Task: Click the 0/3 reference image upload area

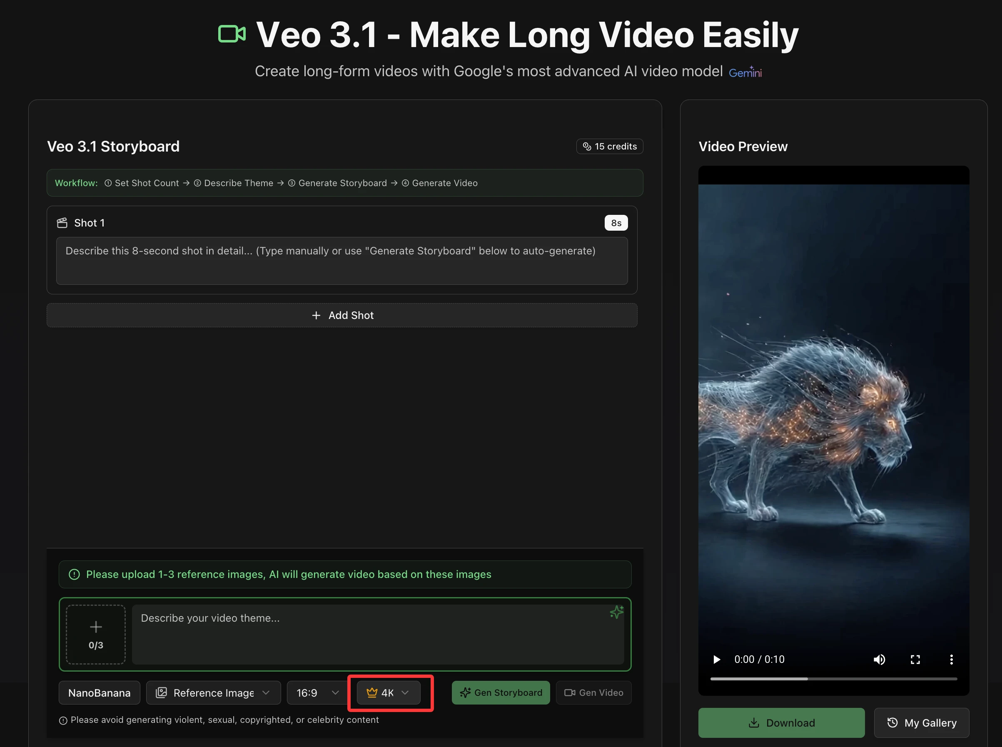Action: (x=95, y=635)
